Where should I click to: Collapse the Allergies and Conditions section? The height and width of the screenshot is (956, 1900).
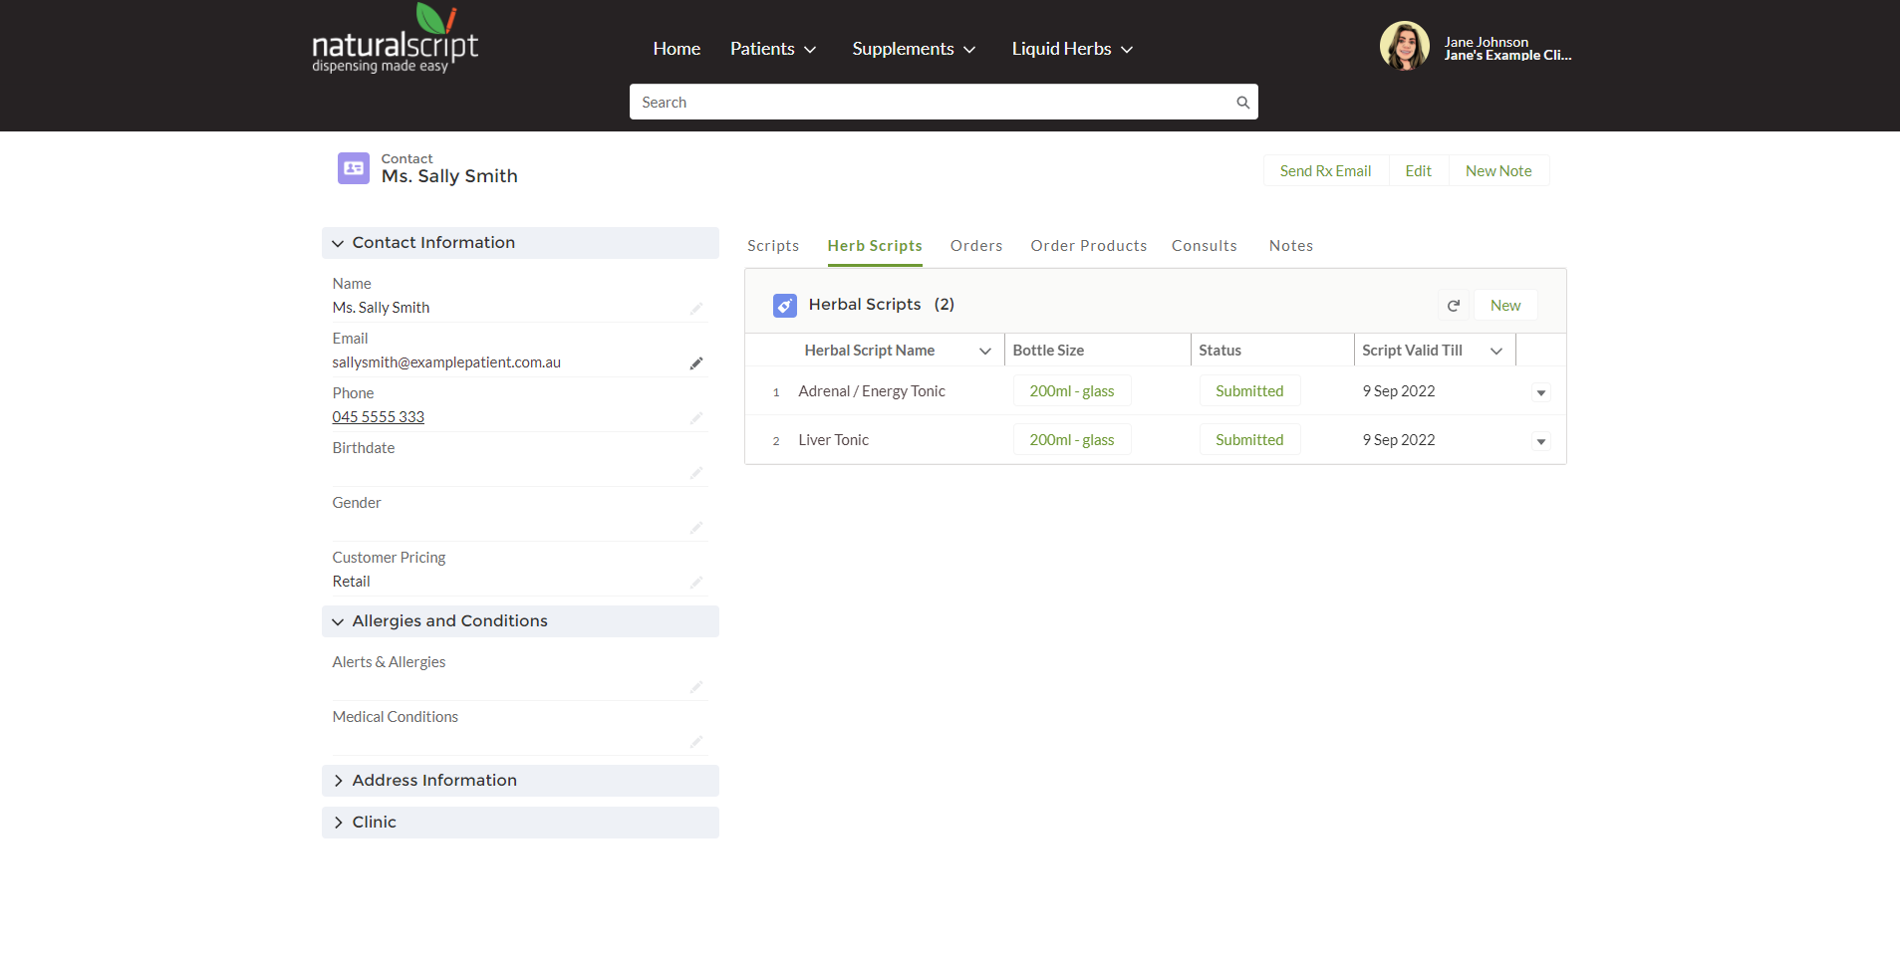520,621
